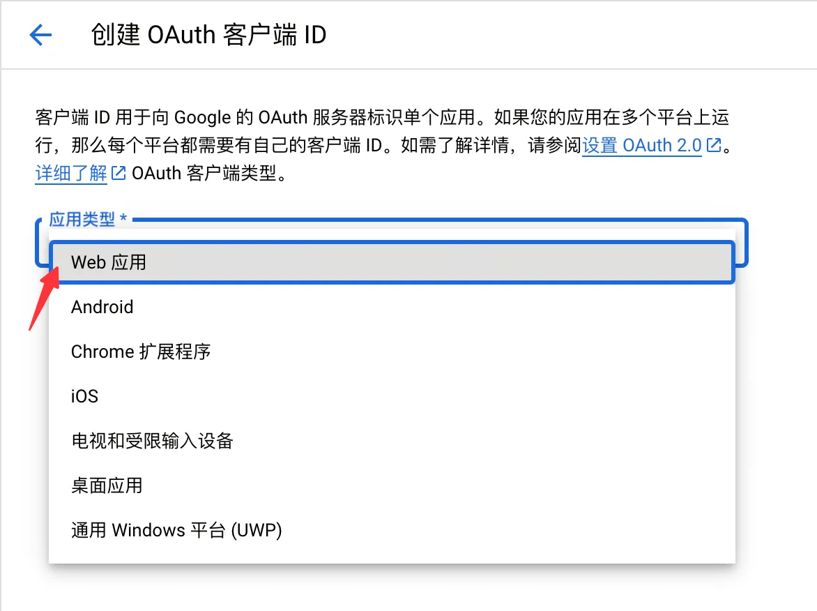Image resolution: width=817 pixels, height=611 pixels.
Task: Select iOS in the dropdown list
Action: pos(392,396)
